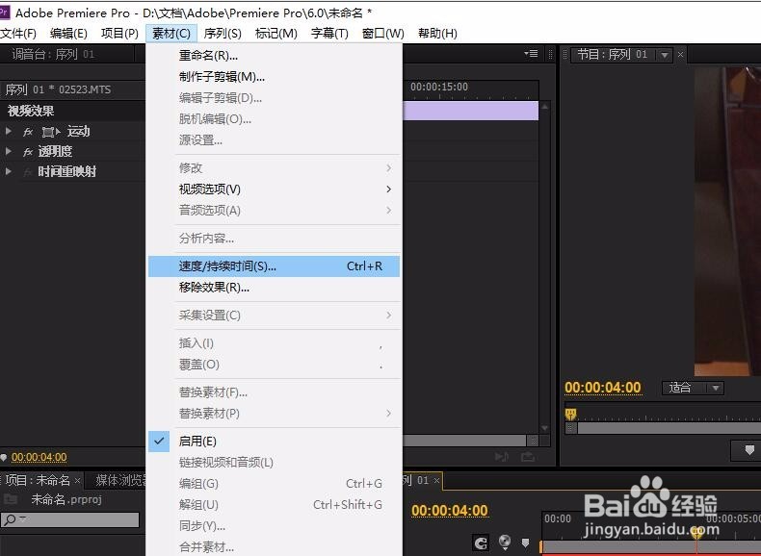Viewport: 761px width, 556px height.
Task: Click the effect controls horizontal zoom scrollbar
Action: pos(470,441)
